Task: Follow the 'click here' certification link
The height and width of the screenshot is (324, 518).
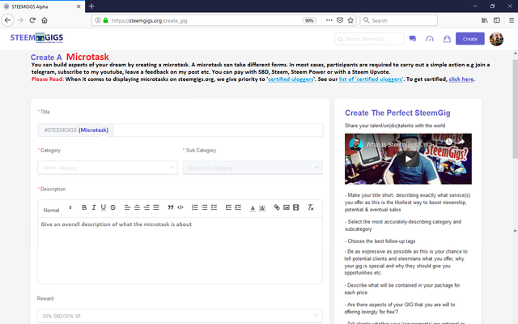Action: (x=461, y=79)
